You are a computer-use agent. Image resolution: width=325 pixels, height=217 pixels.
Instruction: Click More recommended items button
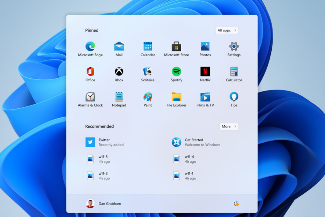click(x=229, y=126)
